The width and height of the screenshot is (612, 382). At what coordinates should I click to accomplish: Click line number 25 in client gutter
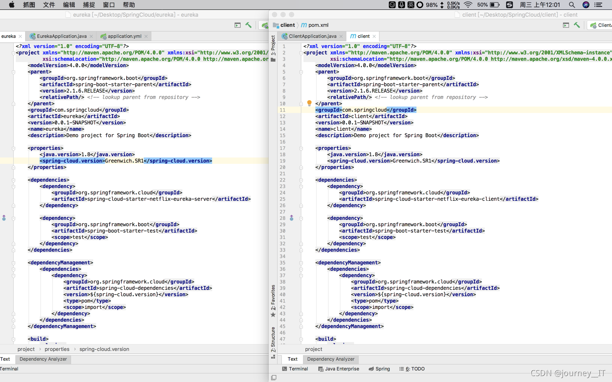pyautogui.click(x=283, y=199)
